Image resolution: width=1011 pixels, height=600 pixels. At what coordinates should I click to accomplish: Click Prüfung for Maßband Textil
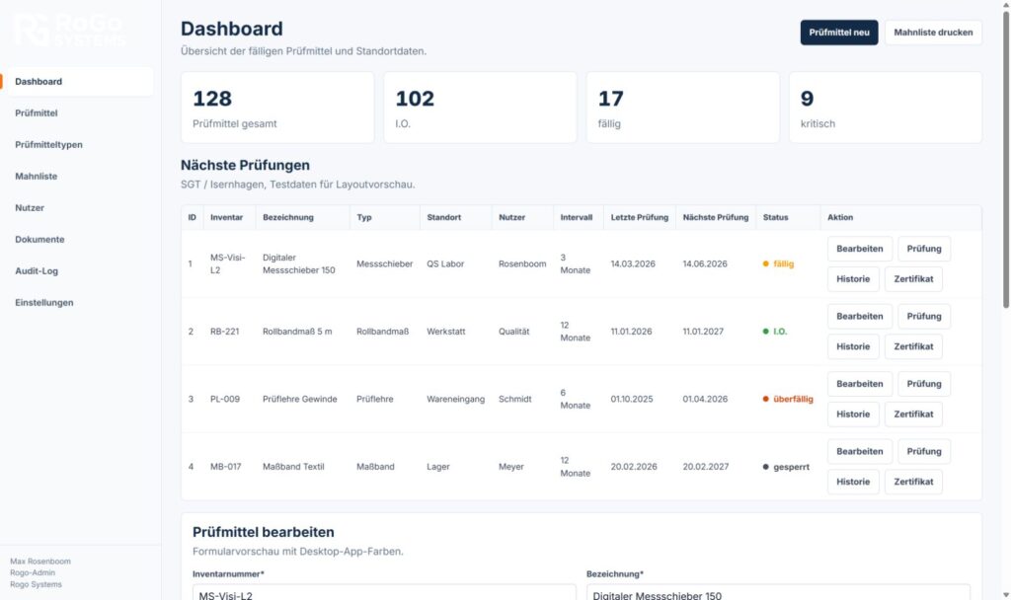924,452
